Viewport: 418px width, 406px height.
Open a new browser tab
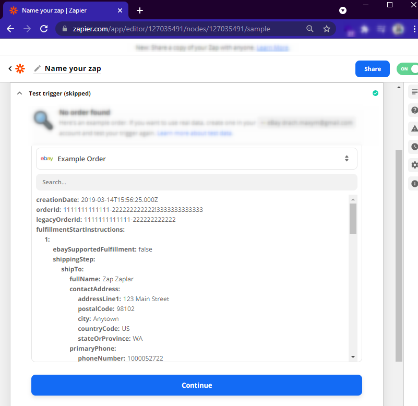coord(140,10)
